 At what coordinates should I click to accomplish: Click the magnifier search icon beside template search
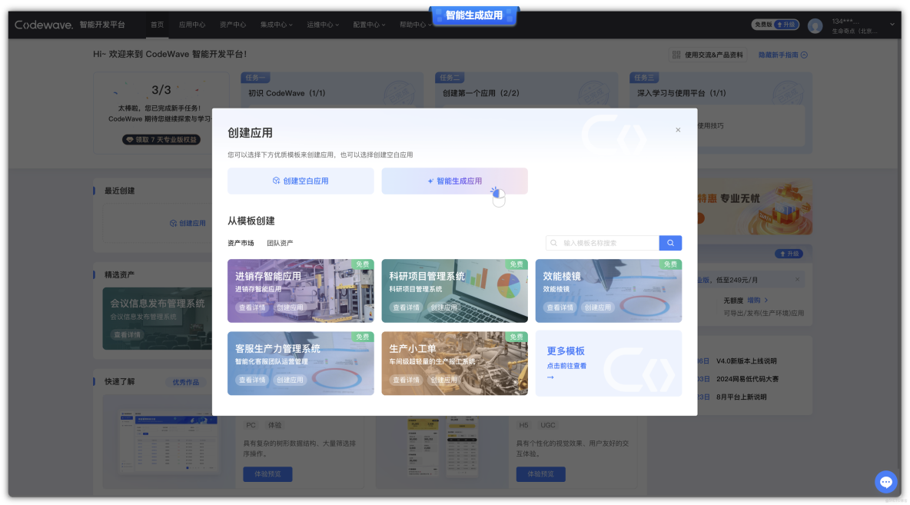(x=669, y=242)
